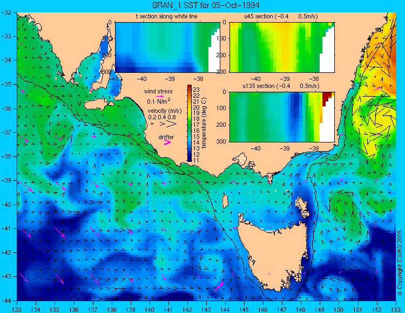Viewport: 405px width, 313px height.
Task: Click latitude axis label "-32"
Action: pos(6,12)
